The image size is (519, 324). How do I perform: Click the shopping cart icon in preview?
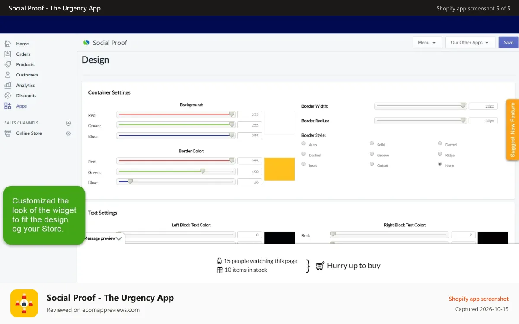320,266
